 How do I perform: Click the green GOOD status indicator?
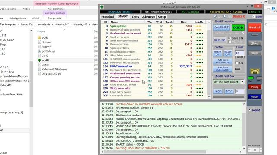tap(238, 28)
